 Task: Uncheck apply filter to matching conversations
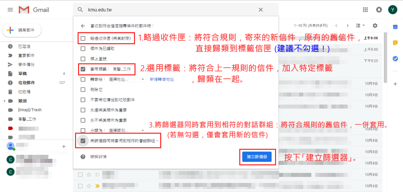(x=83, y=141)
